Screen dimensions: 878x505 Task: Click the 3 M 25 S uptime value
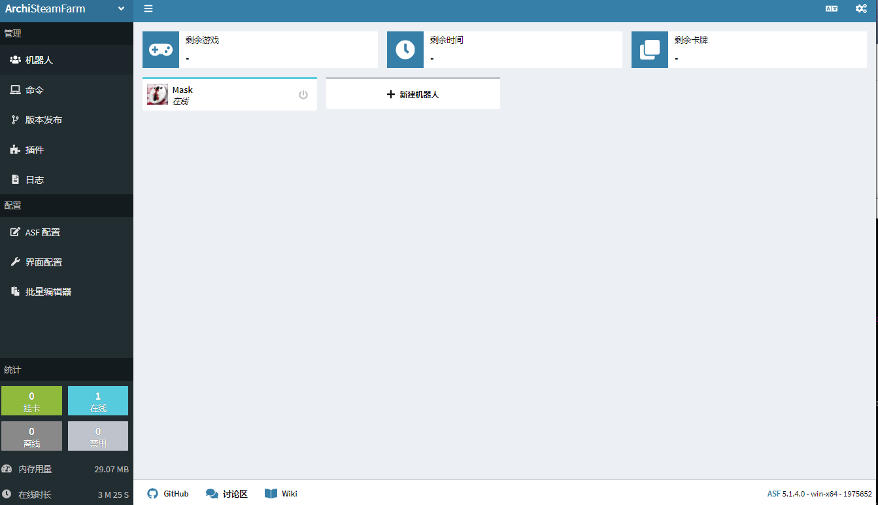coord(114,495)
